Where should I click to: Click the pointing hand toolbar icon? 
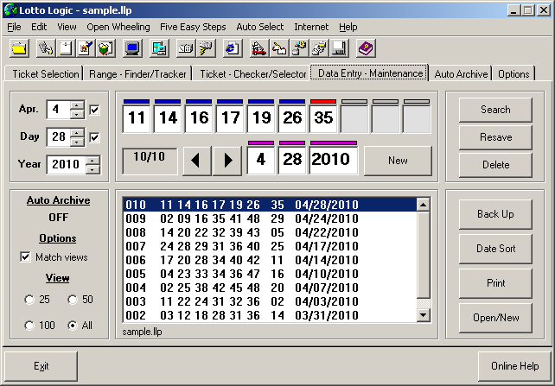tap(279, 48)
